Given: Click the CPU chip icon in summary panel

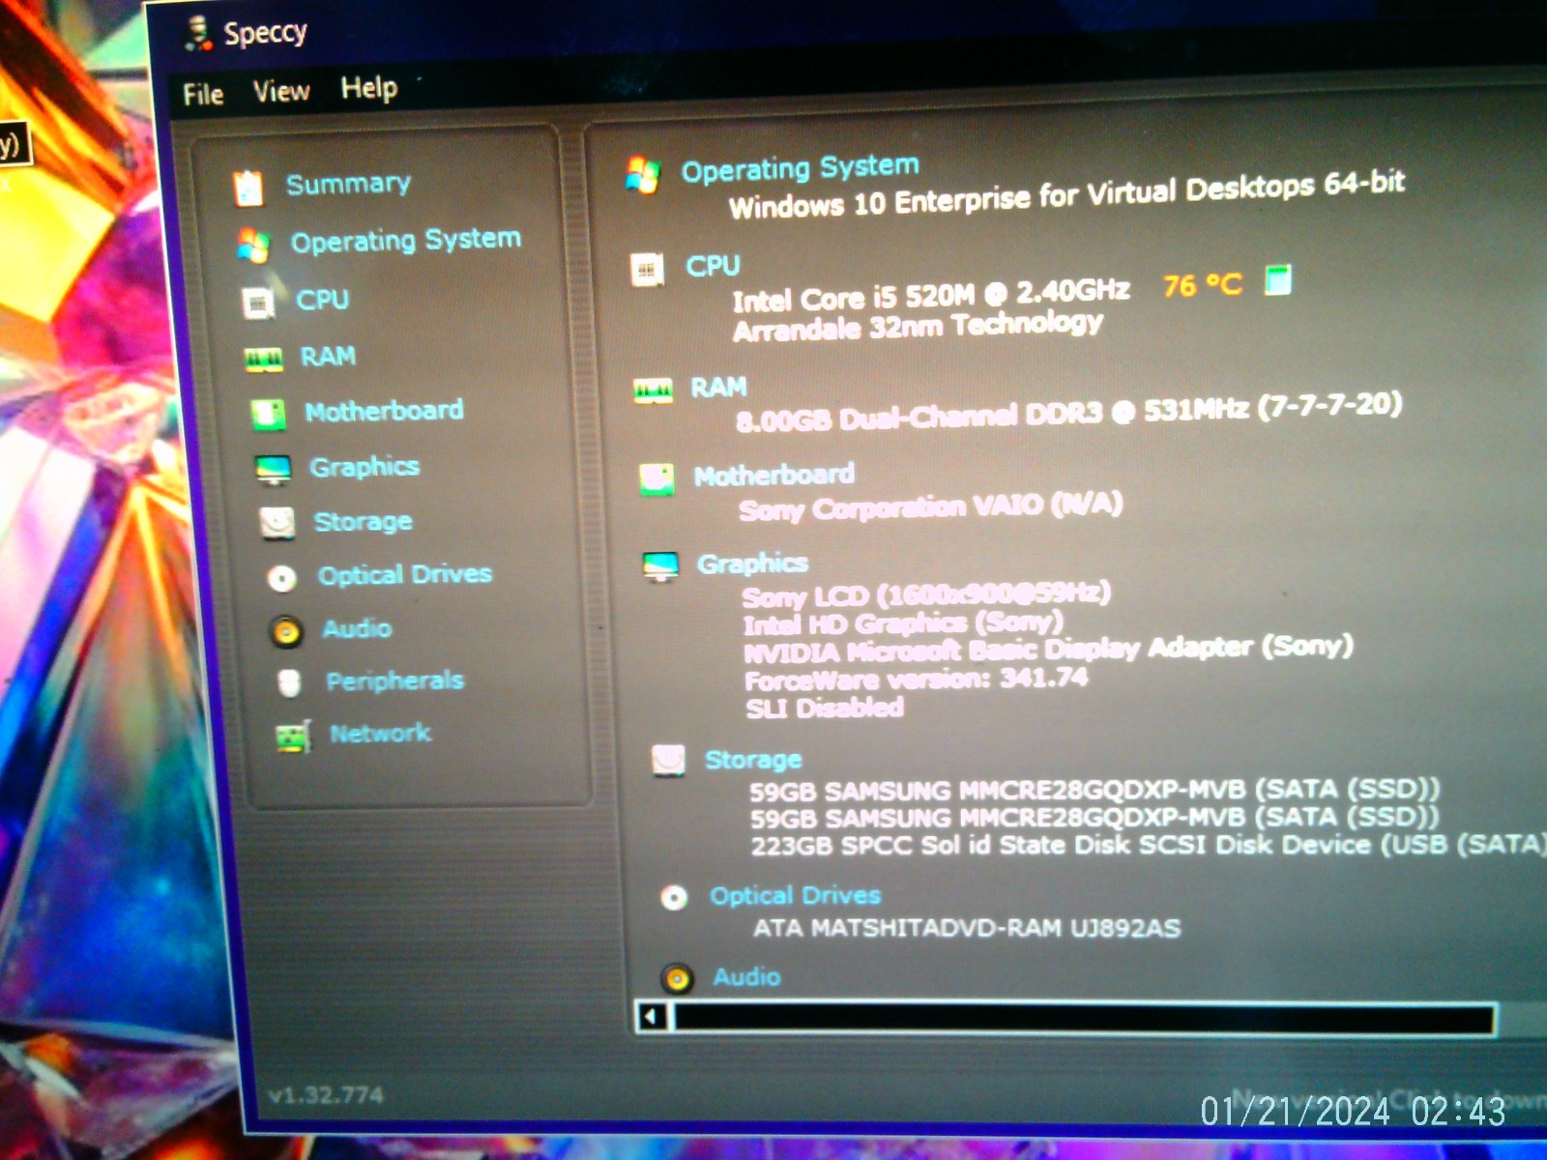Looking at the screenshot, I should point(647,270).
